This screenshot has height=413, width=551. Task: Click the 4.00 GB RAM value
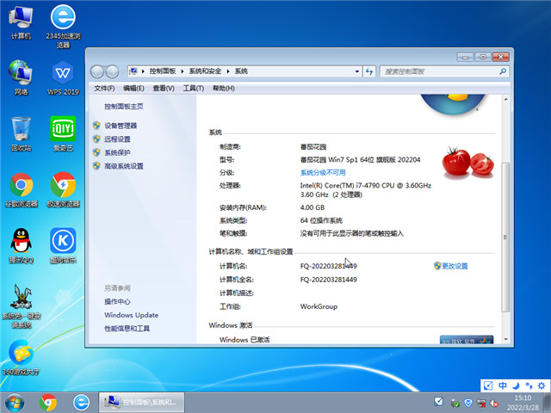(x=313, y=207)
